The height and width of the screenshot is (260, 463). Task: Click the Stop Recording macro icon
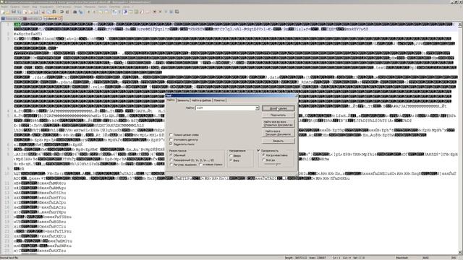(160, 12)
